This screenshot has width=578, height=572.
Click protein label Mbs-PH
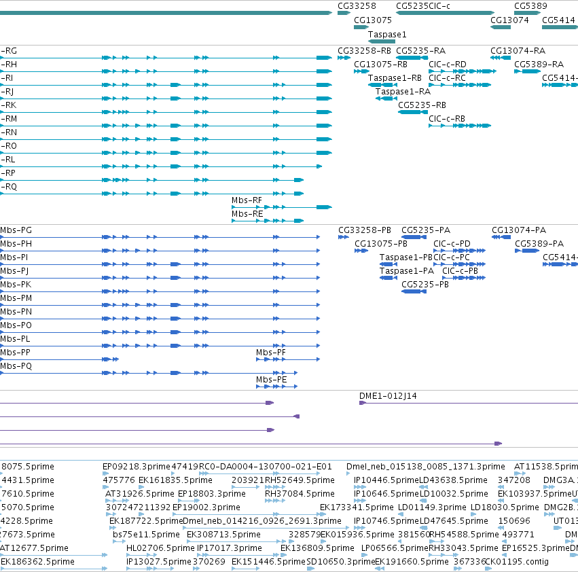click(x=16, y=244)
